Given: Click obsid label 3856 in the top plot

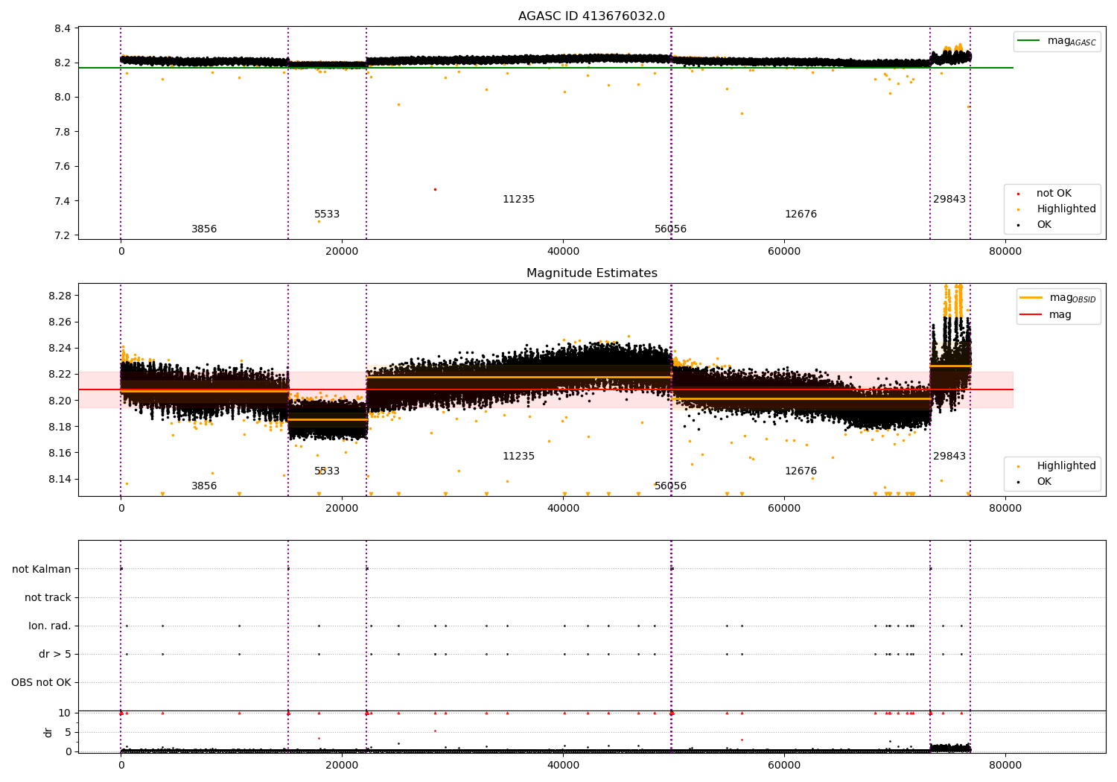Looking at the screenshot, I should 204,229.
